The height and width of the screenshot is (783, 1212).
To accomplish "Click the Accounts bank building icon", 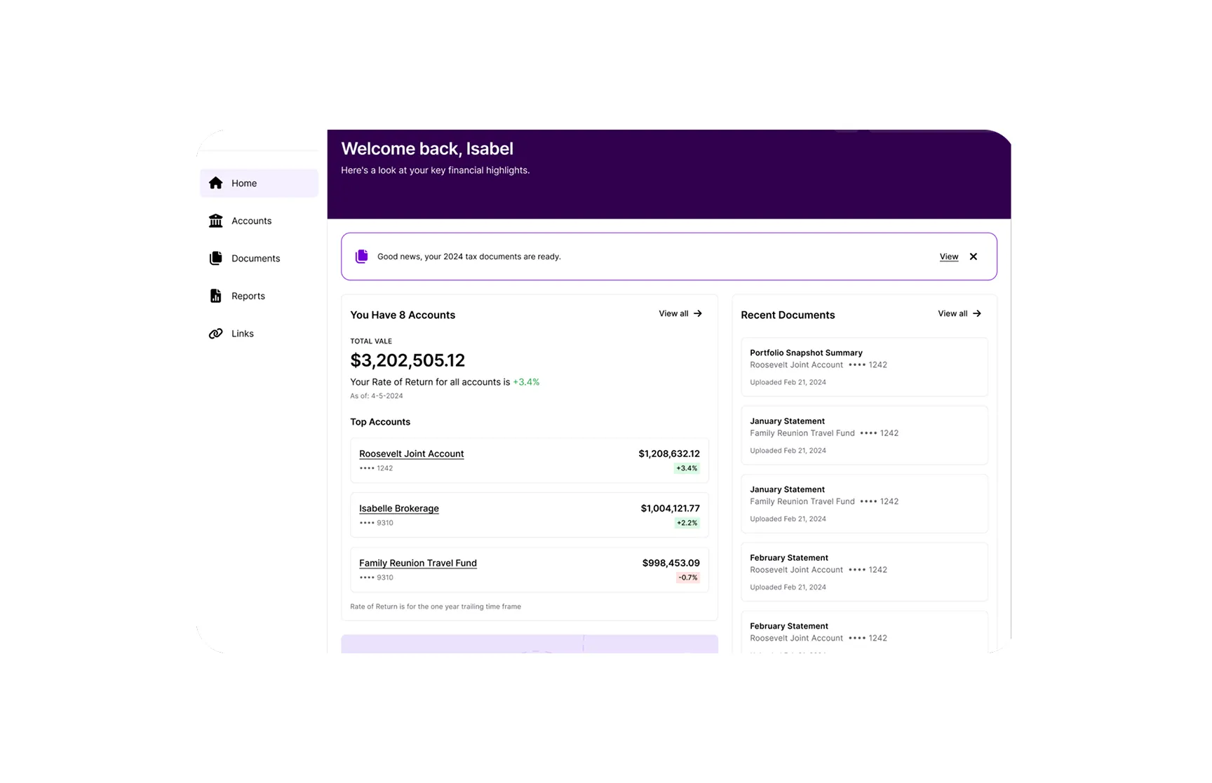I will (215, 221).
